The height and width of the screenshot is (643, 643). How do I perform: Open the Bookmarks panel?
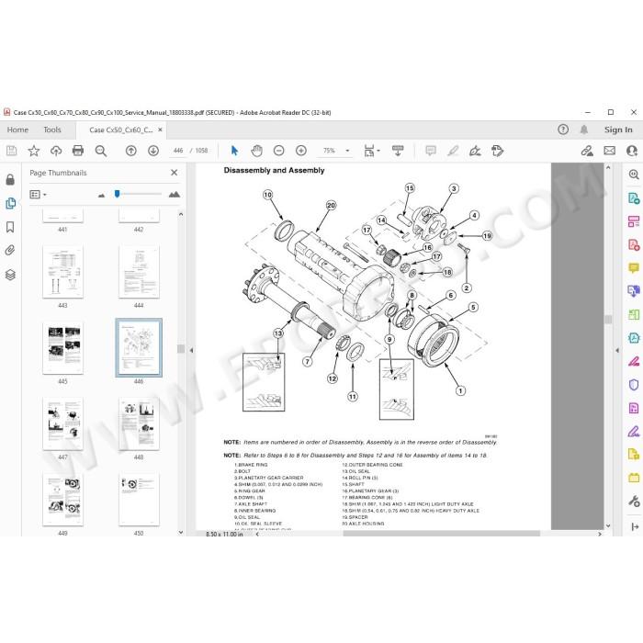point(10,227)
